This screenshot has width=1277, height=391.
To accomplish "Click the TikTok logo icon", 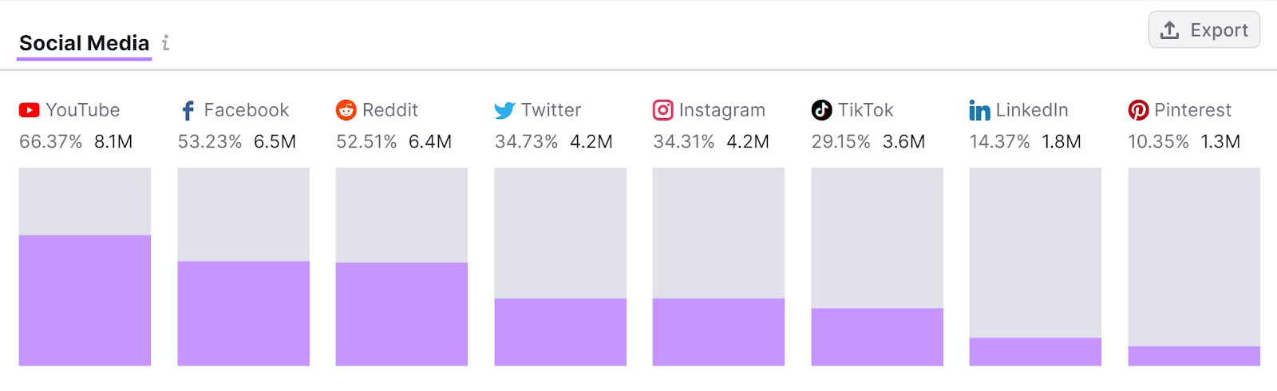I will tap(821, 110).
